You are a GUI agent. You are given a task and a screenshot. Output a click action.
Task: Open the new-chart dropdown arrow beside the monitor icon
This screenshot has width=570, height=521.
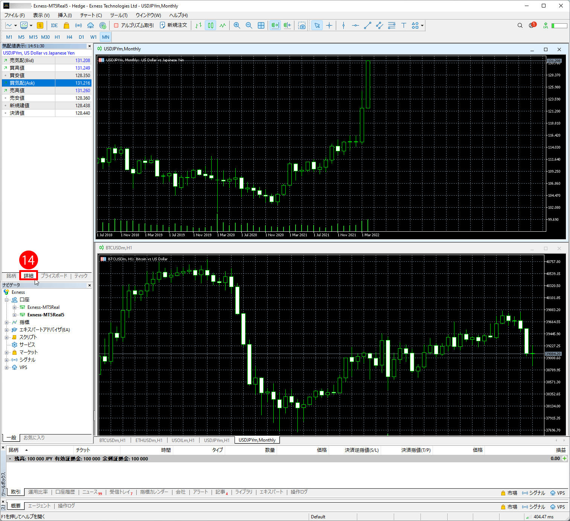[31, 26]
